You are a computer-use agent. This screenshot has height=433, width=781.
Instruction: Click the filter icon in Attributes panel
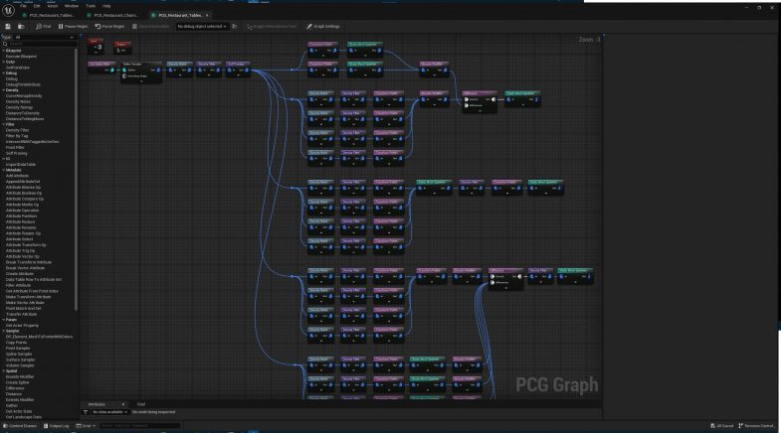[x=86, y=412]
